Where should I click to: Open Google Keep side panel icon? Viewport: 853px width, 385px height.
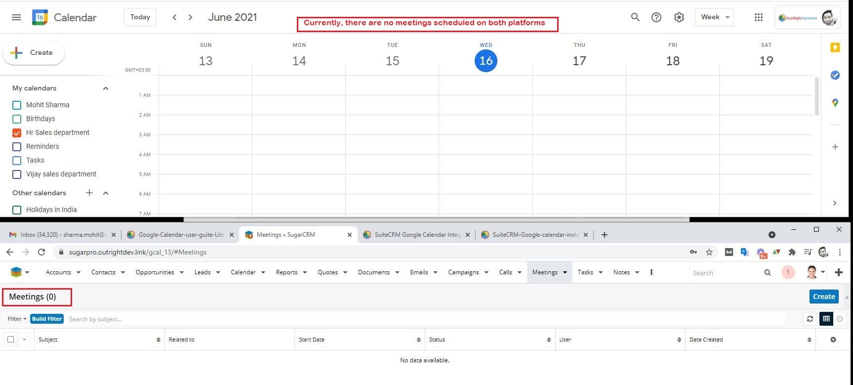point(835,47)
